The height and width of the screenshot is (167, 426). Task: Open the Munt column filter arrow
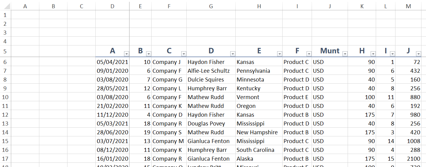(x=345, y=54)
